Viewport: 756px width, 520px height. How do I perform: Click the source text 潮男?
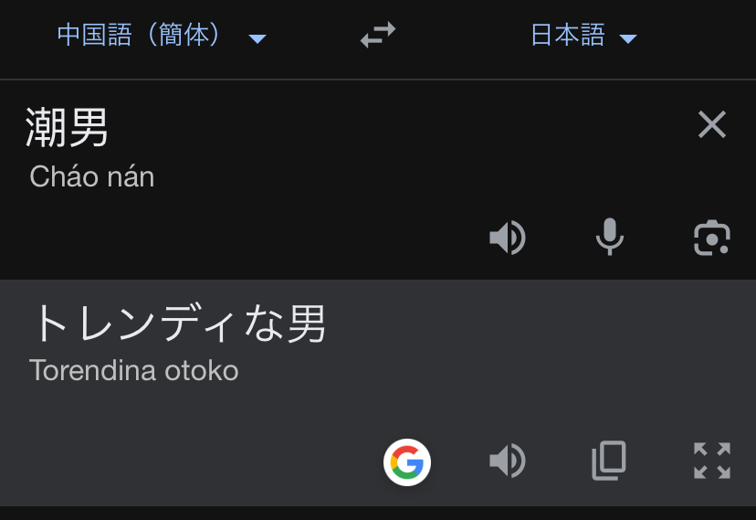tap(68, 127)
